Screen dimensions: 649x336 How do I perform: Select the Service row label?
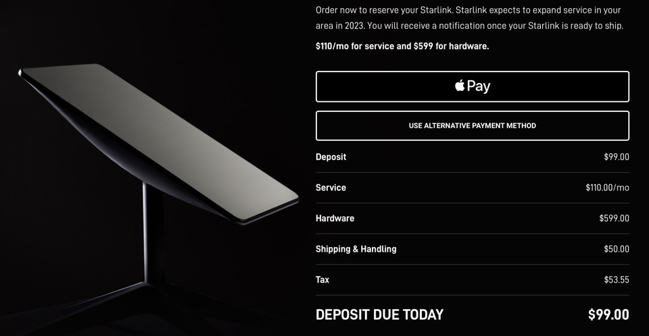tap(331, 188)
